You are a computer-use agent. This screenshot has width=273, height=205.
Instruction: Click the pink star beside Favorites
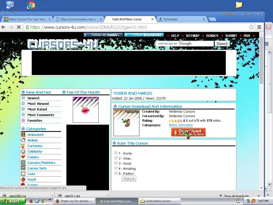coord(23,120)
